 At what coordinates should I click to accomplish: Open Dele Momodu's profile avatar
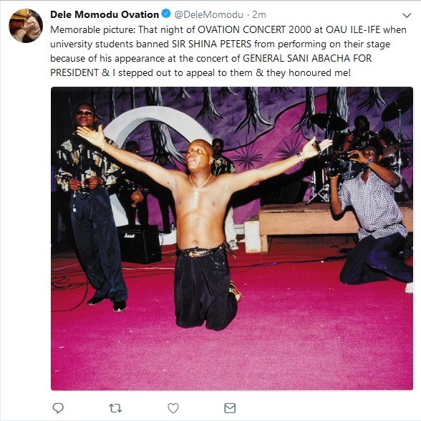[x=26, y=26]
